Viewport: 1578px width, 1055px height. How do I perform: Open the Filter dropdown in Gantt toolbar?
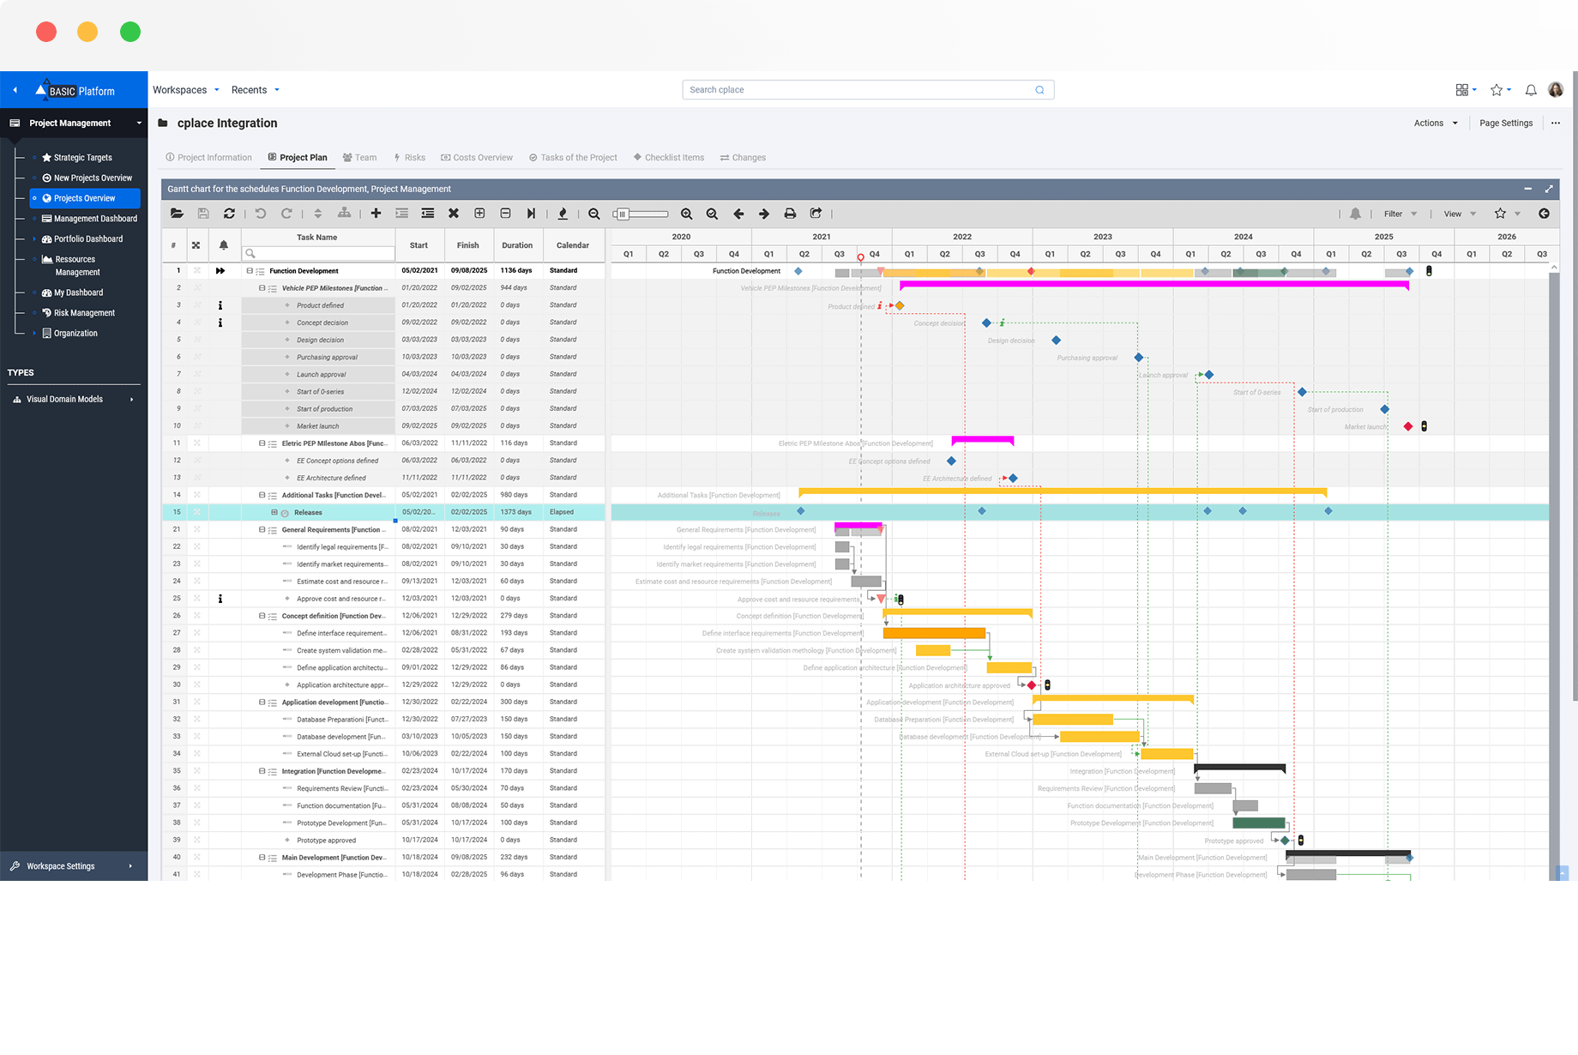coord(1400,214)
